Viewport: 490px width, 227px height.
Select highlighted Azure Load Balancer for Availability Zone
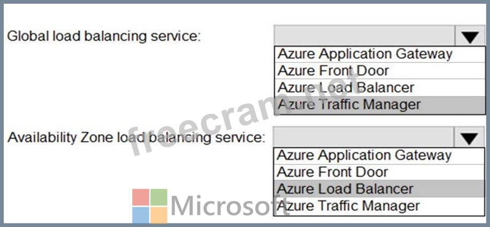pyautogui.click(x=379, y=189)
